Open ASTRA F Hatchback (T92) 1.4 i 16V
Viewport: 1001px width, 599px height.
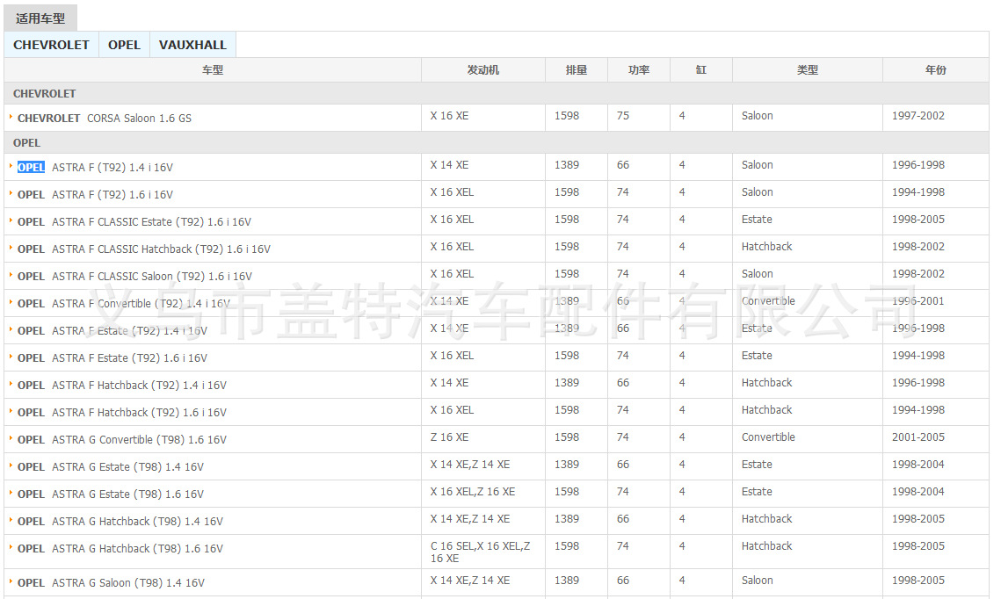point(139,386)
